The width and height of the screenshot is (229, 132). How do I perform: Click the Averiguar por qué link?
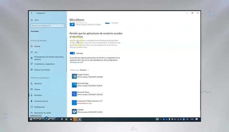[x=77, y=62]
